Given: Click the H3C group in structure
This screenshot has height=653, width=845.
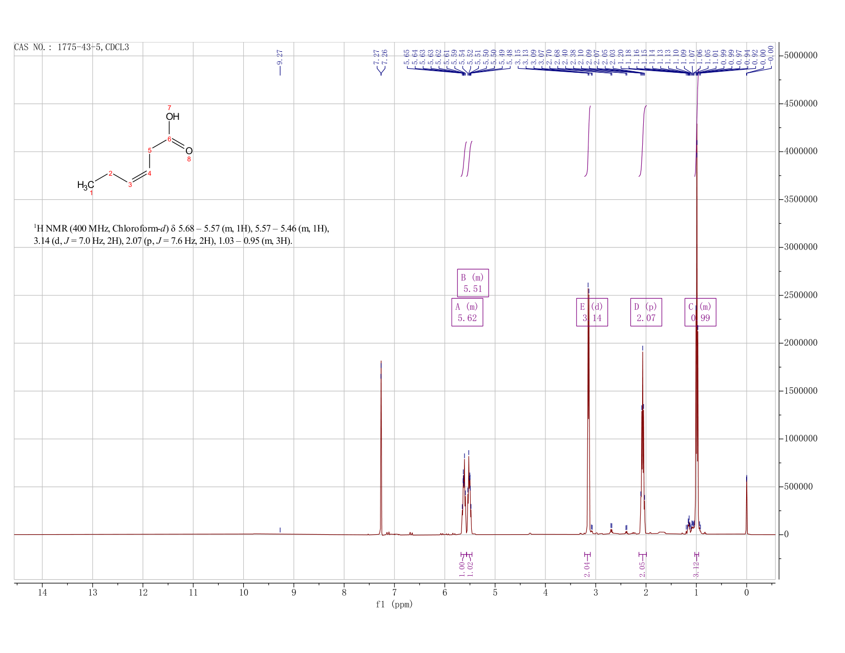Looking at the screenshot, I should point(86,185).
